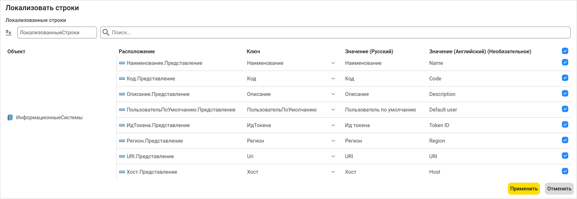This screenshot has width=577, height=199.
Task: Expand the ПользовательПоУмолчанию key dropdown
Action: [333, 110]
